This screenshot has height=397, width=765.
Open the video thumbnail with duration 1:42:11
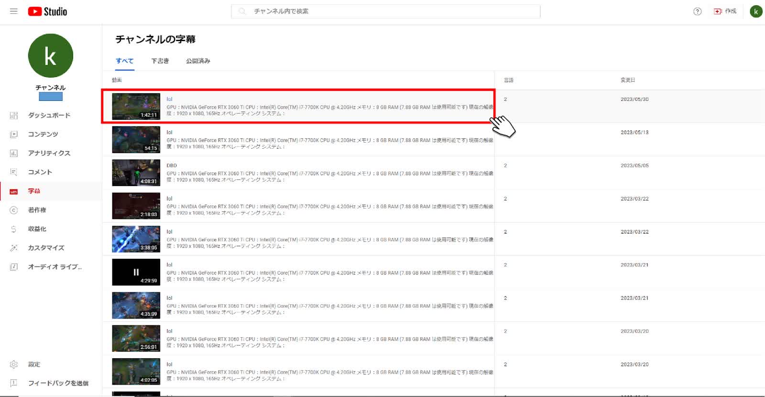136,106
